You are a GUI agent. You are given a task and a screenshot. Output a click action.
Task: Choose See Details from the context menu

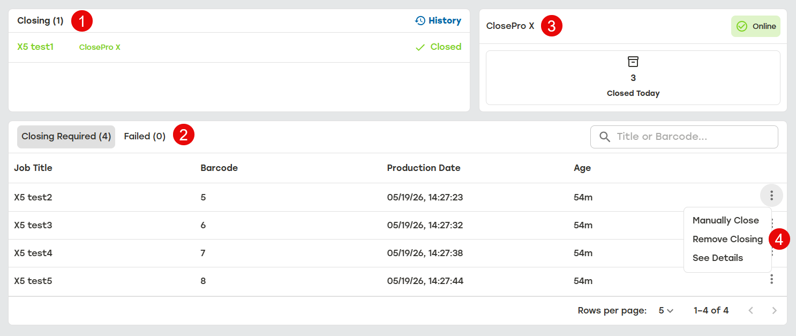coord(718,258)
